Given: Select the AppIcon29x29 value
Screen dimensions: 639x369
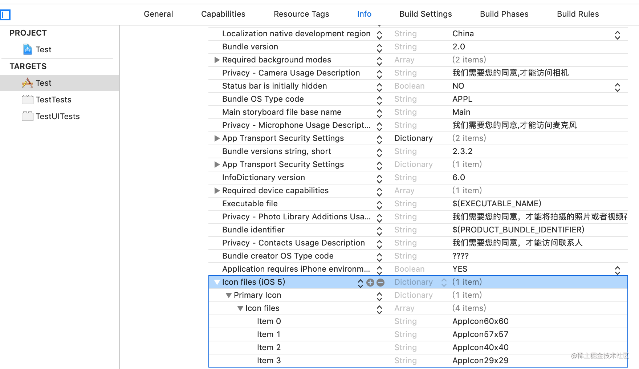Looking at the screenshot, I should click(x=480, y=360).
